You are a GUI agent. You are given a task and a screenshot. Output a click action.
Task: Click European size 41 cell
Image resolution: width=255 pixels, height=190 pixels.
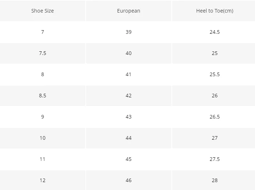pos(128,74)
